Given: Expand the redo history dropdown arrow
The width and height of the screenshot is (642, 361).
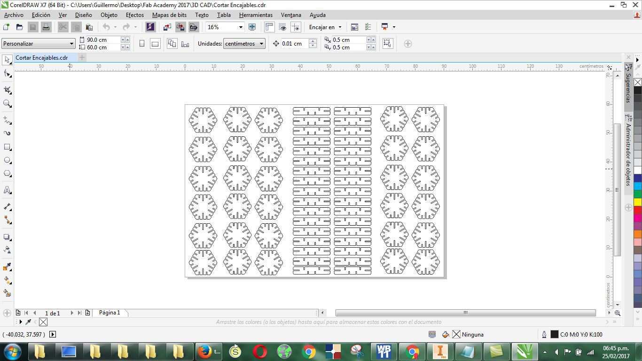Looking at the screenshot, I should 135,27.
